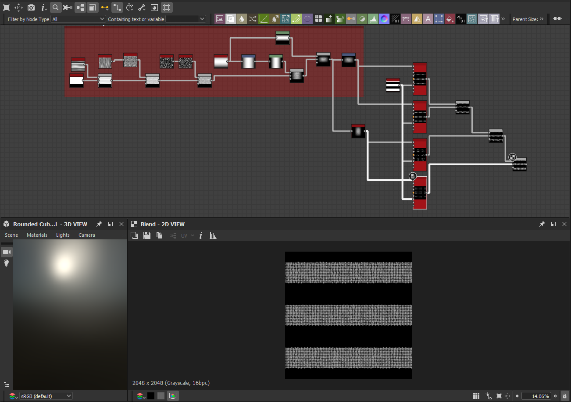The image size is (571, 402).
Task: Open the Lights menu in 3D view
Action: 63,235
